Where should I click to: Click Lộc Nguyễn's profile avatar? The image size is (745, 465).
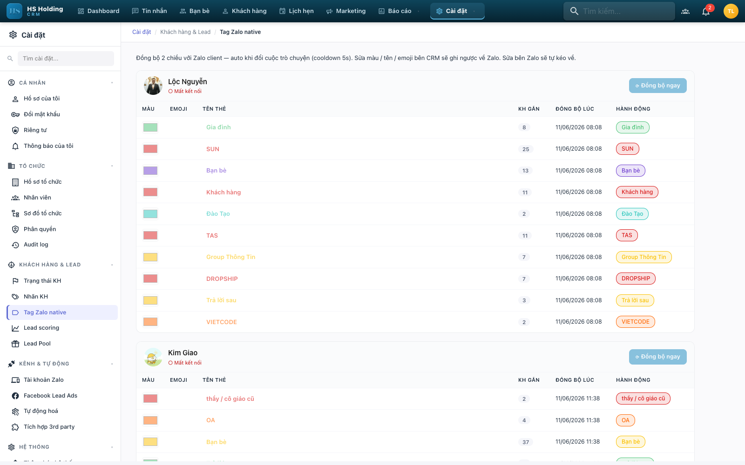(x=153, y=86)
